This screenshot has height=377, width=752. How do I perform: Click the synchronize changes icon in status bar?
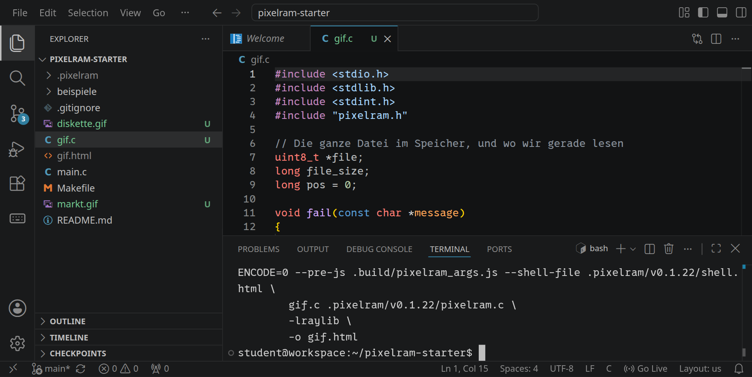[x=80, y=369]
